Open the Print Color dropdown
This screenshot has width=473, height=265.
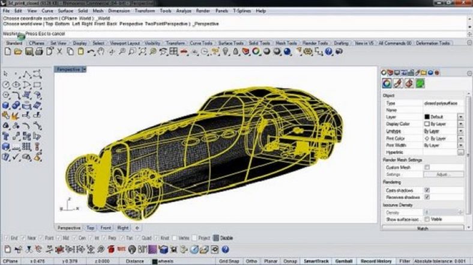[460, 138]
